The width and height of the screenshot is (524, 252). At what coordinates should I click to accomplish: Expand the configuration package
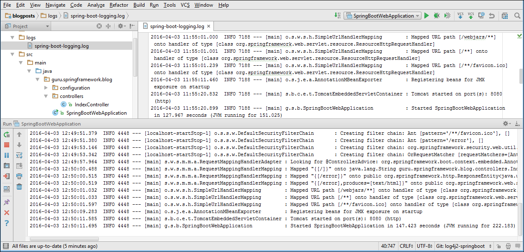(x=46, y=88)
